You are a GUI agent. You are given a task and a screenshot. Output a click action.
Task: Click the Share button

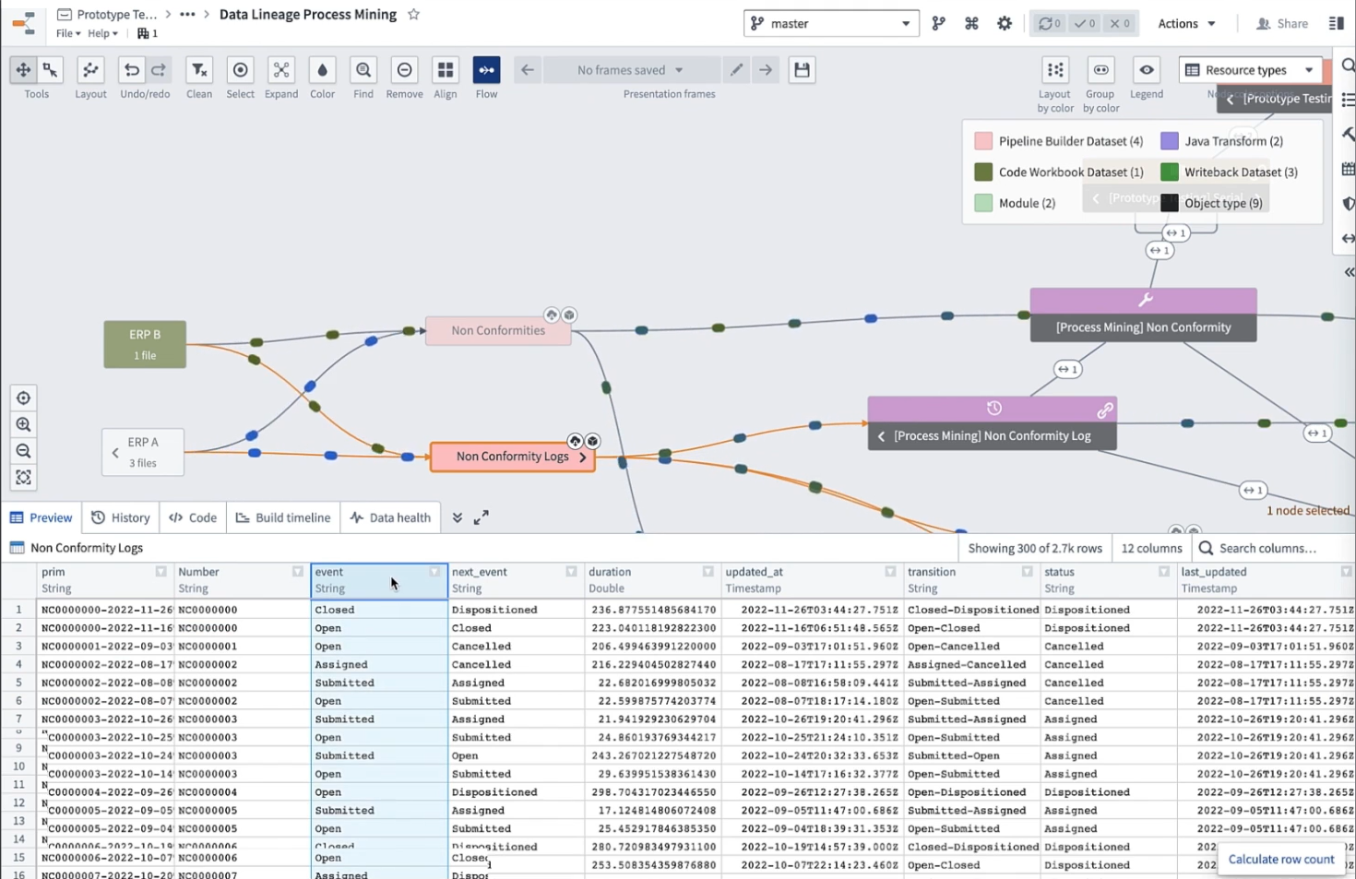coord(1282,23)
